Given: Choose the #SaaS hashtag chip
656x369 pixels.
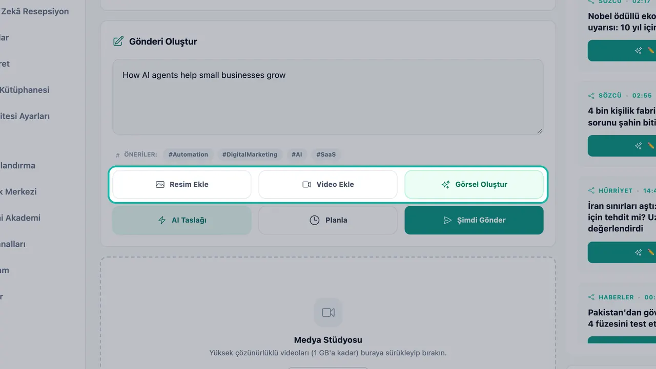Looking at the screenshot, I should click(x=326, y=154).
